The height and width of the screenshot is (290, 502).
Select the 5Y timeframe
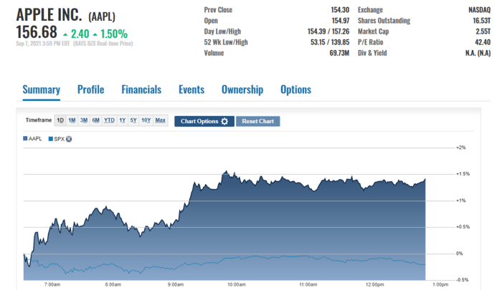click(x=133, y=120)
